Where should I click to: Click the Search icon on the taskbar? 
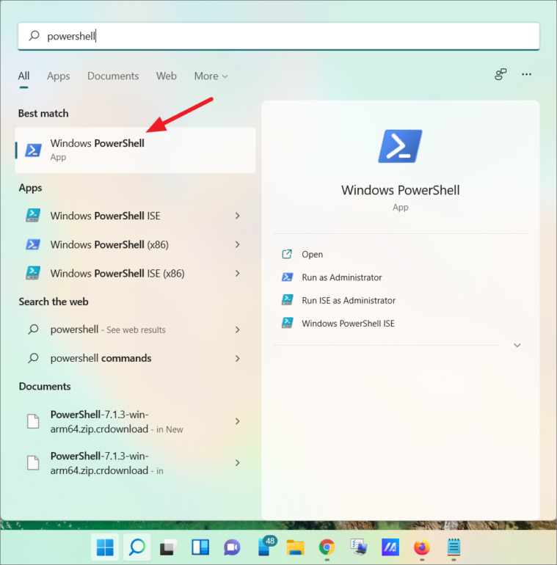coord(137,547)
